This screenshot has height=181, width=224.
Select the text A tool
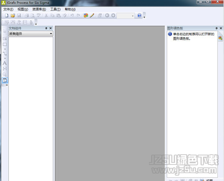pyautogui.click(x=5, y=63)
